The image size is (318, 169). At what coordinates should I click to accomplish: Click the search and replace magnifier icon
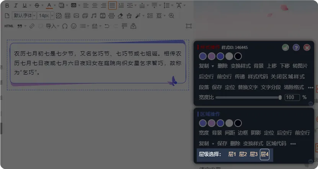(x=171, y=16)
